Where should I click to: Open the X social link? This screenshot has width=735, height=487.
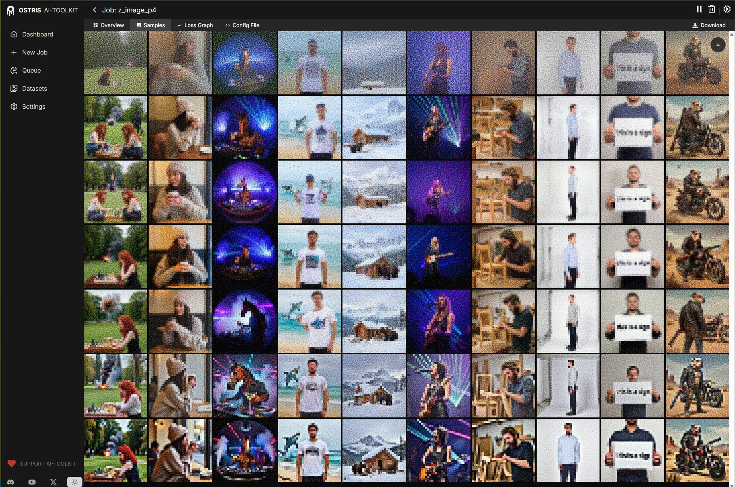[53, 482]
